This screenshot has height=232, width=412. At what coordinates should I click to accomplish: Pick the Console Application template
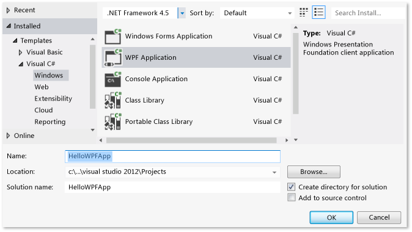click(196, 79)
